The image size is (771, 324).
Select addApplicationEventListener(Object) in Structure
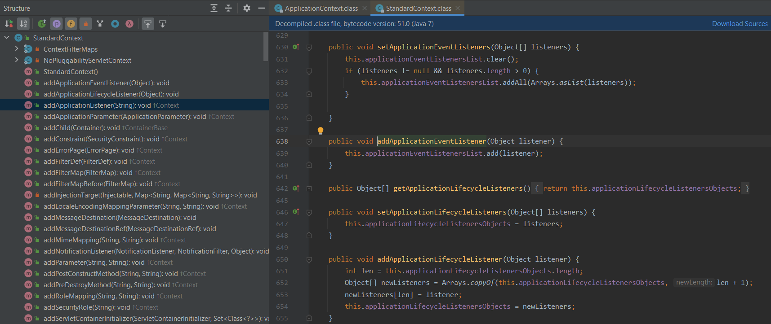point(134,83)
